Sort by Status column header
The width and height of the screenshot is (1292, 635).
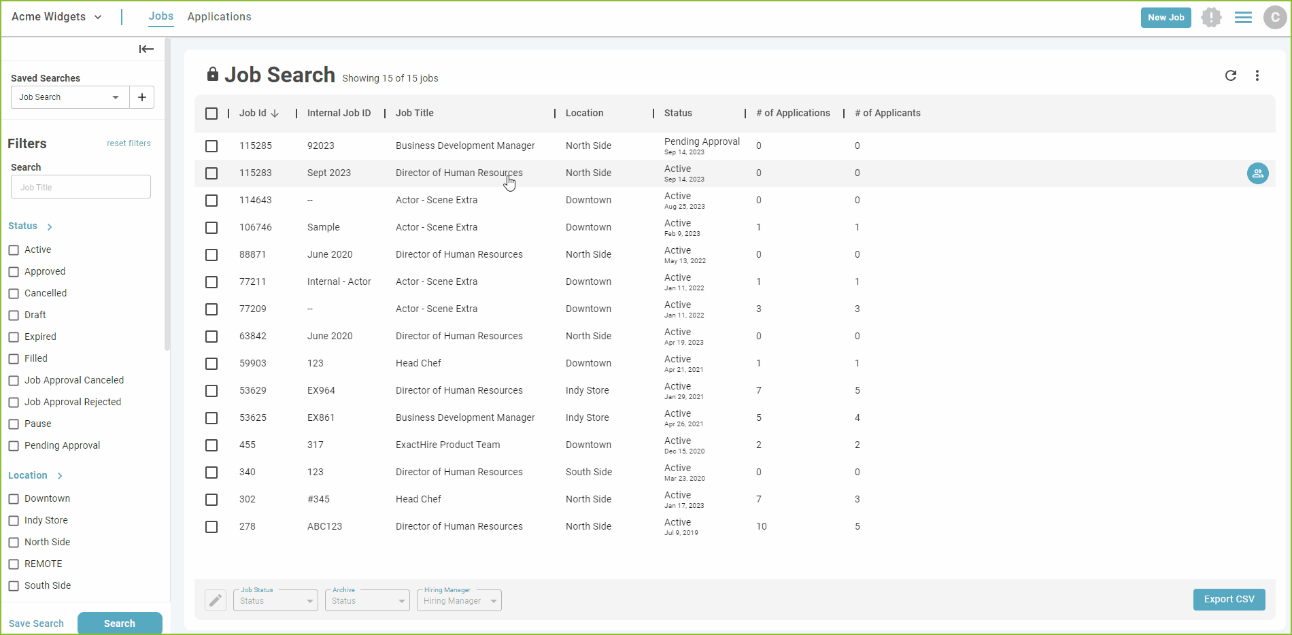(x=678, y=114)
